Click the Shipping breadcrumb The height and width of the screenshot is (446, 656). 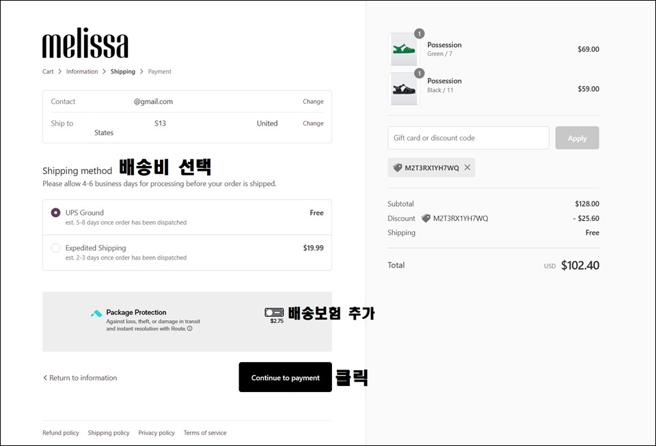click(x=123, y=72)
